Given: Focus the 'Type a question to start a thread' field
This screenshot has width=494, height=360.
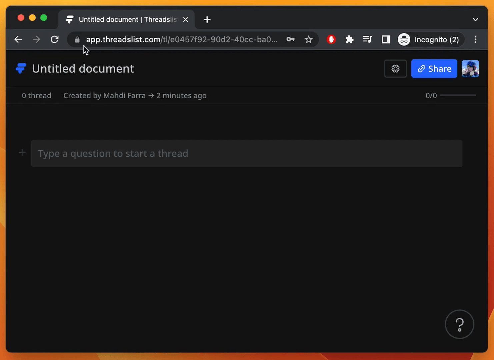Looking at the screenshot, I should click(x=247, y=153).
